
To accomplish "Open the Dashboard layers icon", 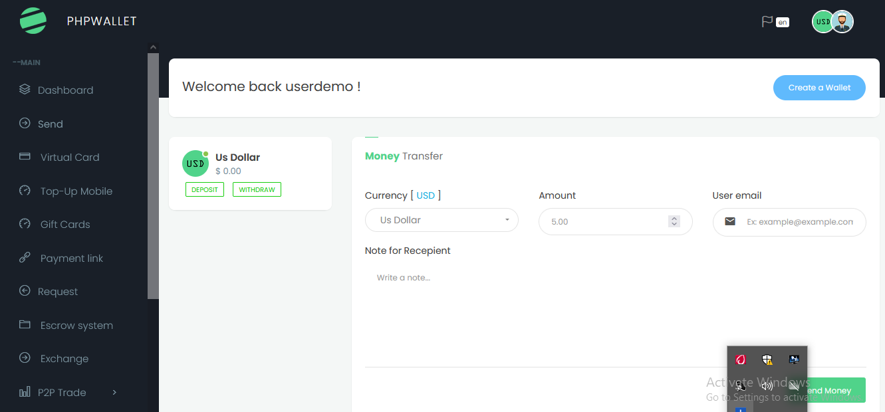I will click(25, 90).
